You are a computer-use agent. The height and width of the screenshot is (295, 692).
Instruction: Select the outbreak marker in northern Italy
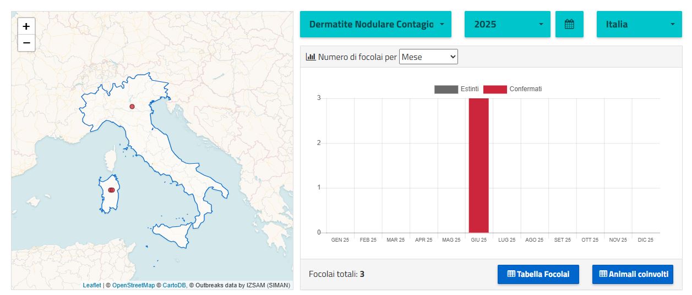[x=132, y=107]
